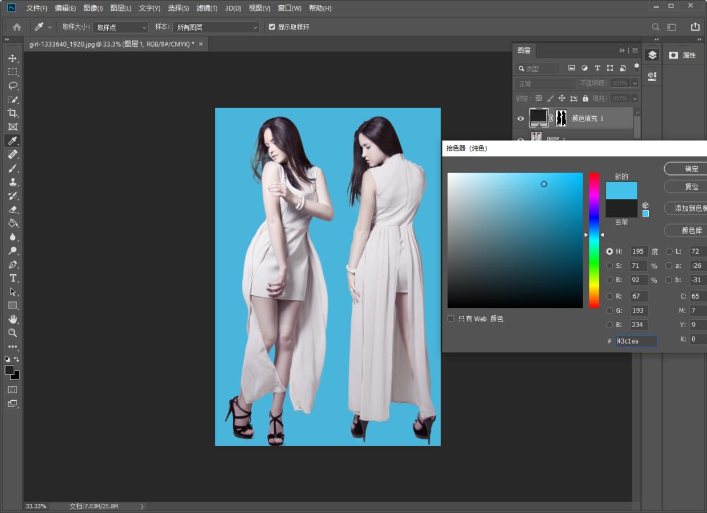Select the Zoom tool in toolbar
The image size is (707, 513).
(x=13, y=333)
